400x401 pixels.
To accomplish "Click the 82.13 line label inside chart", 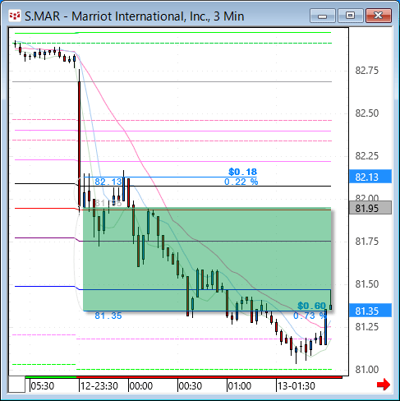I will 108,182.
